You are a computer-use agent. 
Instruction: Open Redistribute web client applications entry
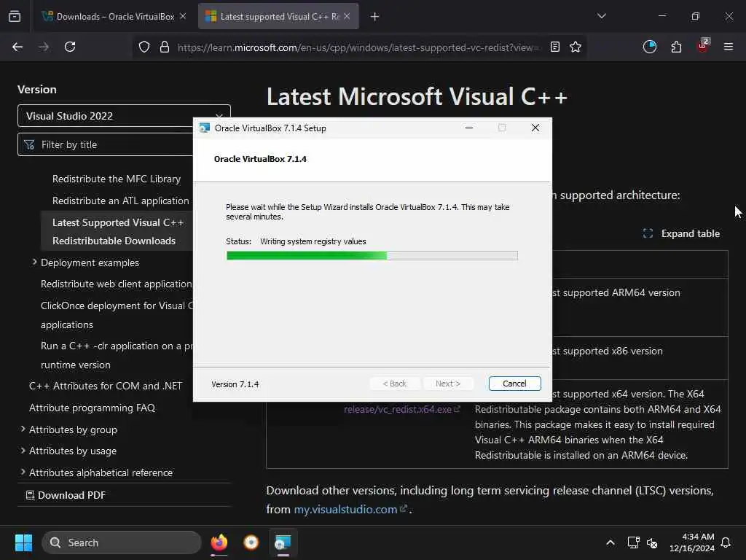coord(116,284)
